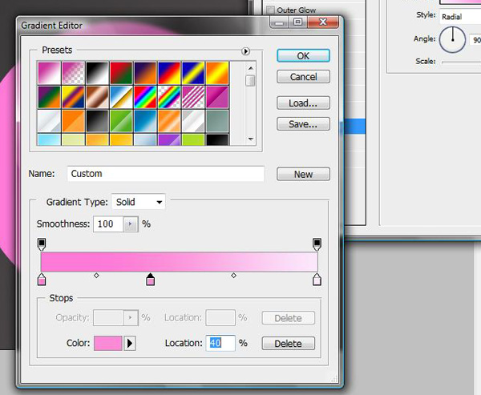The height and width of the screenshot is (395, 481).
Task: Cancel the Gradient Editor dialog
Action: pyautogui.click(x=303, y=77)
